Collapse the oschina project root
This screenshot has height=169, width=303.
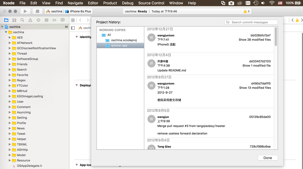click(x=2, y=27)
